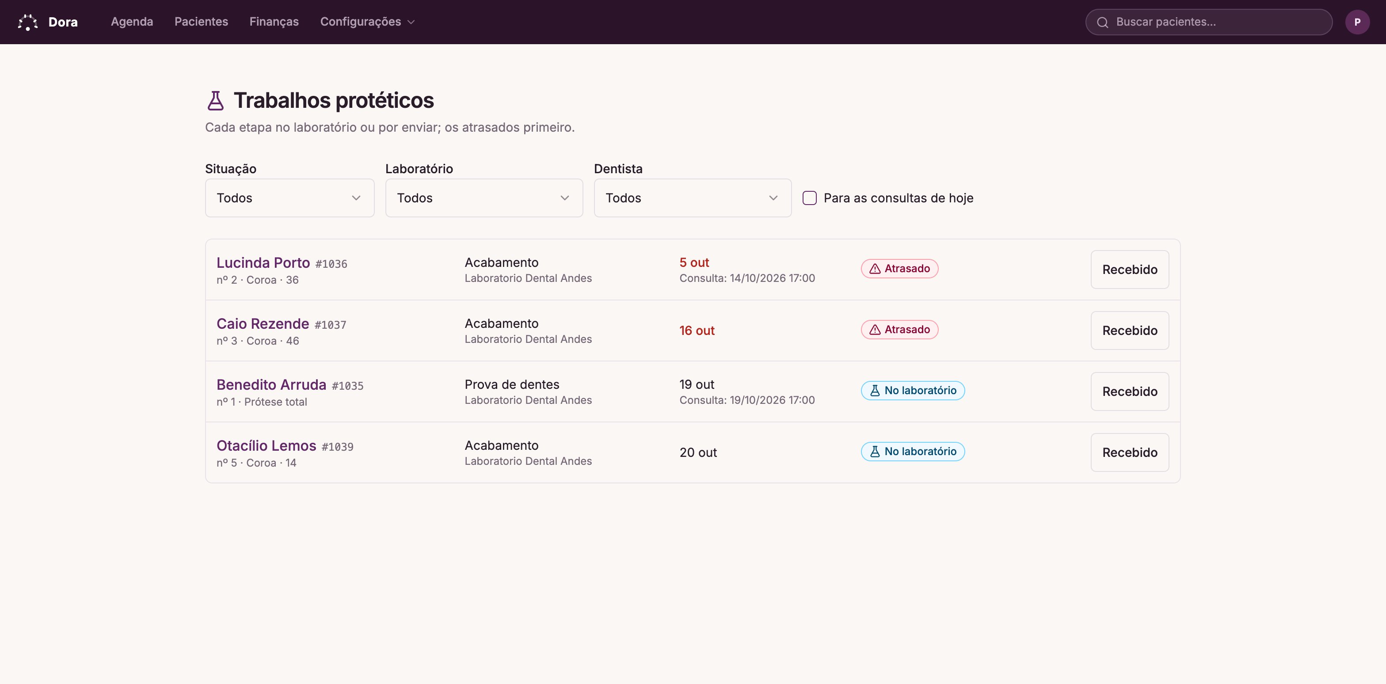Go to Agenda in the navigation
Screen dimensions: 1386x684
click(132, 22)
